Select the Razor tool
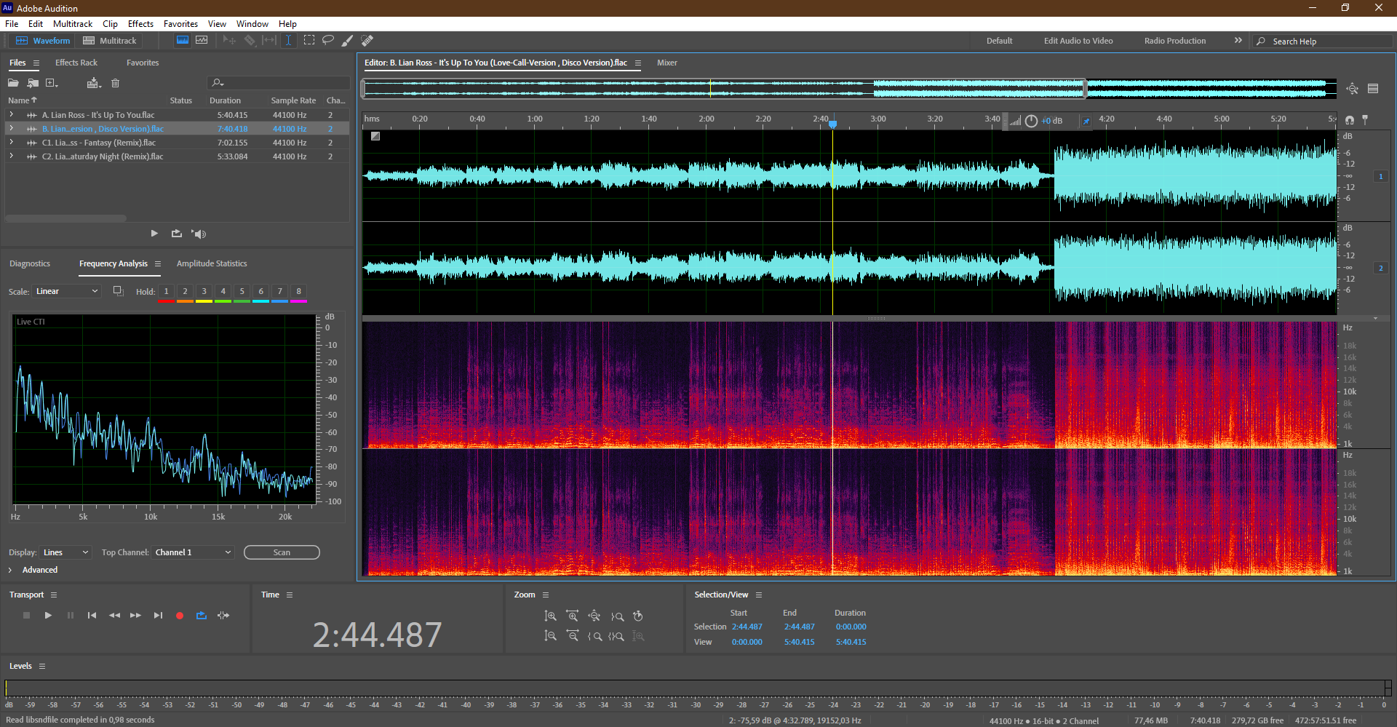This screenshot has width=1397, height=727. [x=250, y=41]
